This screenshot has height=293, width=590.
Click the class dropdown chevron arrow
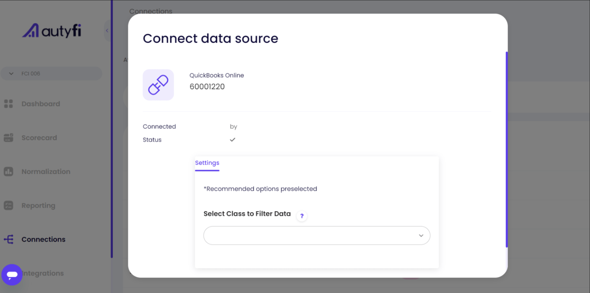click(x=421, y=236)
